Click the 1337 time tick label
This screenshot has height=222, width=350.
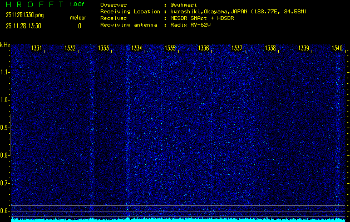(237, 48)
